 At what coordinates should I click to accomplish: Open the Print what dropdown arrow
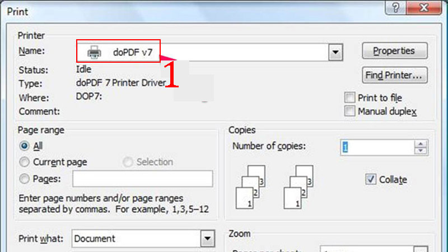coord(207,239)
